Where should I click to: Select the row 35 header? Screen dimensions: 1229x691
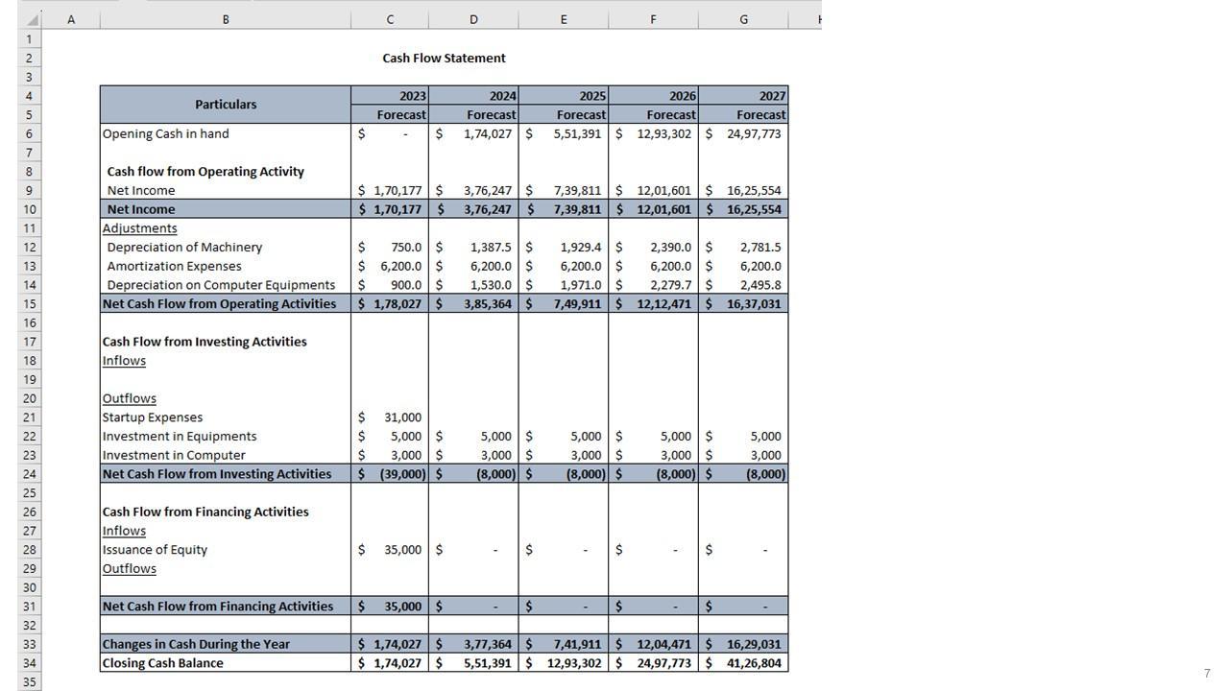30,682
